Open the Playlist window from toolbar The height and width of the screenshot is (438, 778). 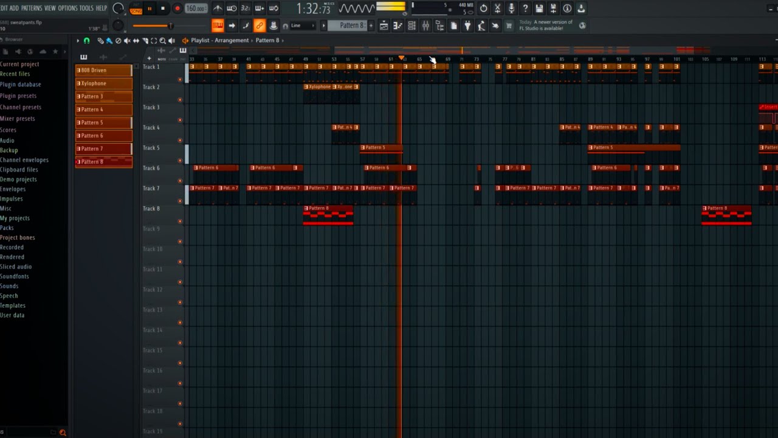coord(384,26)
